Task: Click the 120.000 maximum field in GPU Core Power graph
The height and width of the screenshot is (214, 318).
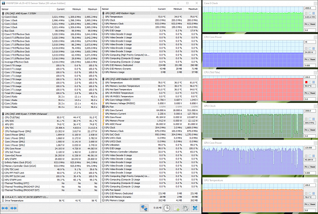Action: (x=310, y=148)
